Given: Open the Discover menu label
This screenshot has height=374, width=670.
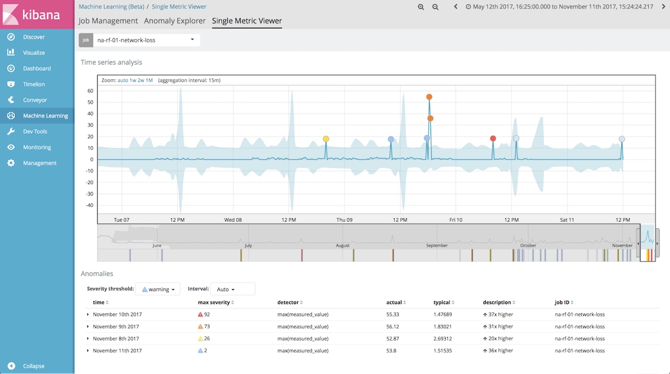Looking at the screenshot, I should 33,37.
